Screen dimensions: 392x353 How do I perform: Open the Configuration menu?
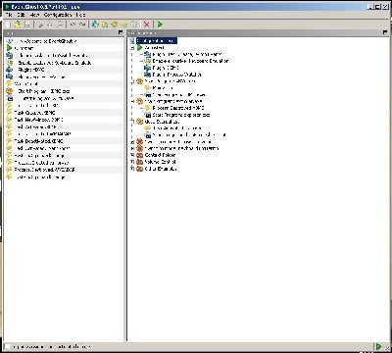58,15
